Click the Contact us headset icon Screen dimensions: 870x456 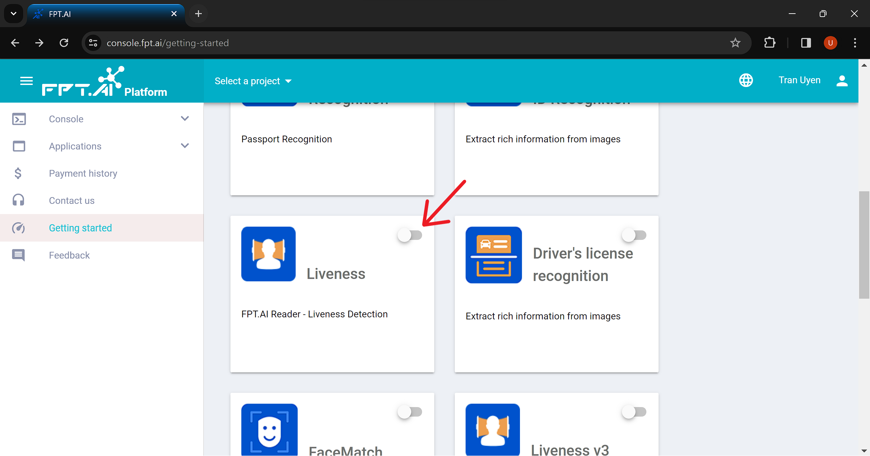click(x=18, y=200)
